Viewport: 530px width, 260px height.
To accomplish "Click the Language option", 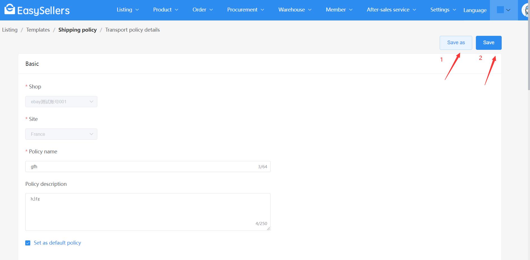I will 475,10.
